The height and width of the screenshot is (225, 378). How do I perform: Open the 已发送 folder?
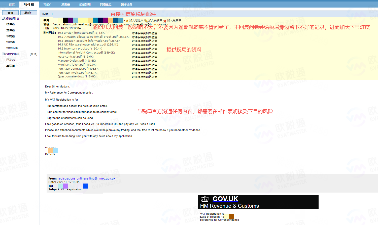(11, 60)
